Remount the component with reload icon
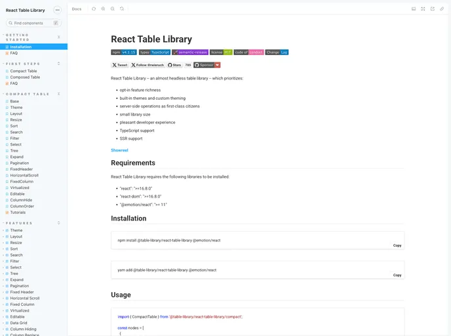Viewport: 451px width, 336px height. click(x=94, y=9)
